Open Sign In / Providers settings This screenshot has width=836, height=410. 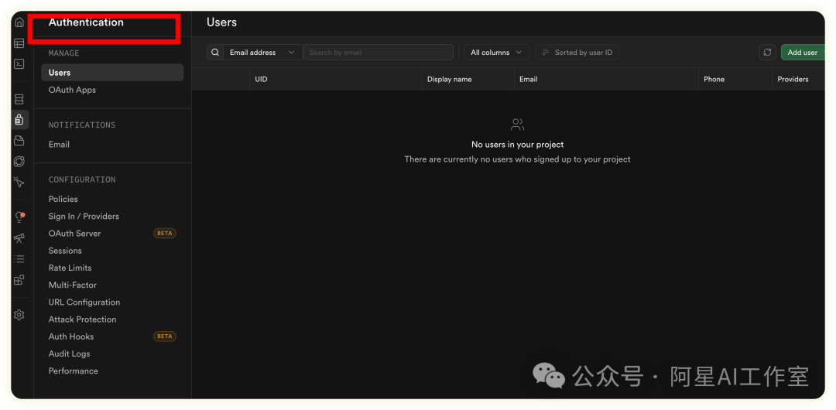click(x=84, y=217)
